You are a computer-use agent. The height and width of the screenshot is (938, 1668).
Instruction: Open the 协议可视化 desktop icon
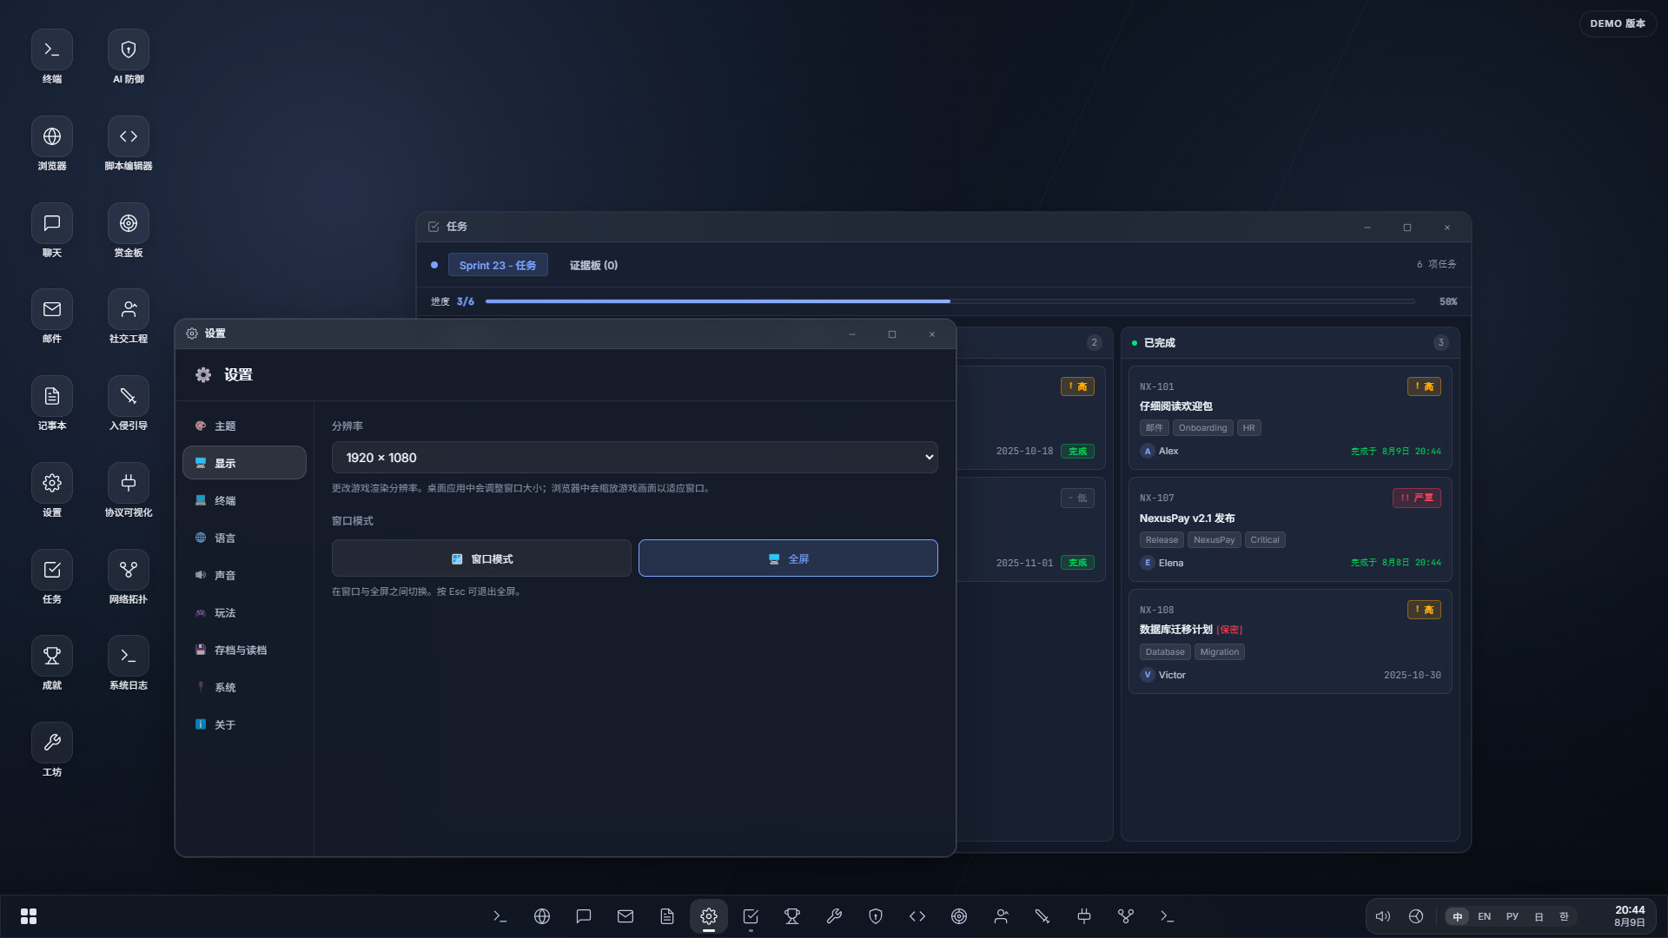[129, 491]
